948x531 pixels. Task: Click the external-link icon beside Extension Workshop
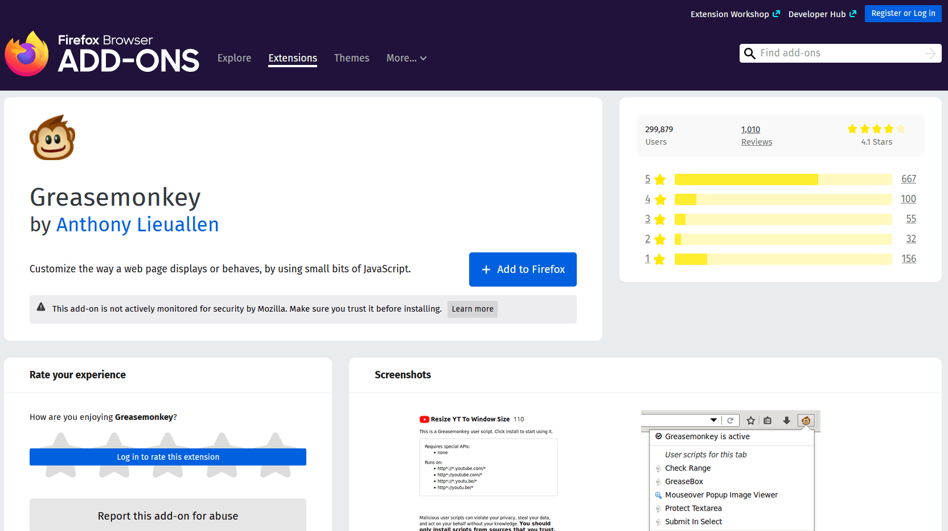pos(777,13)
